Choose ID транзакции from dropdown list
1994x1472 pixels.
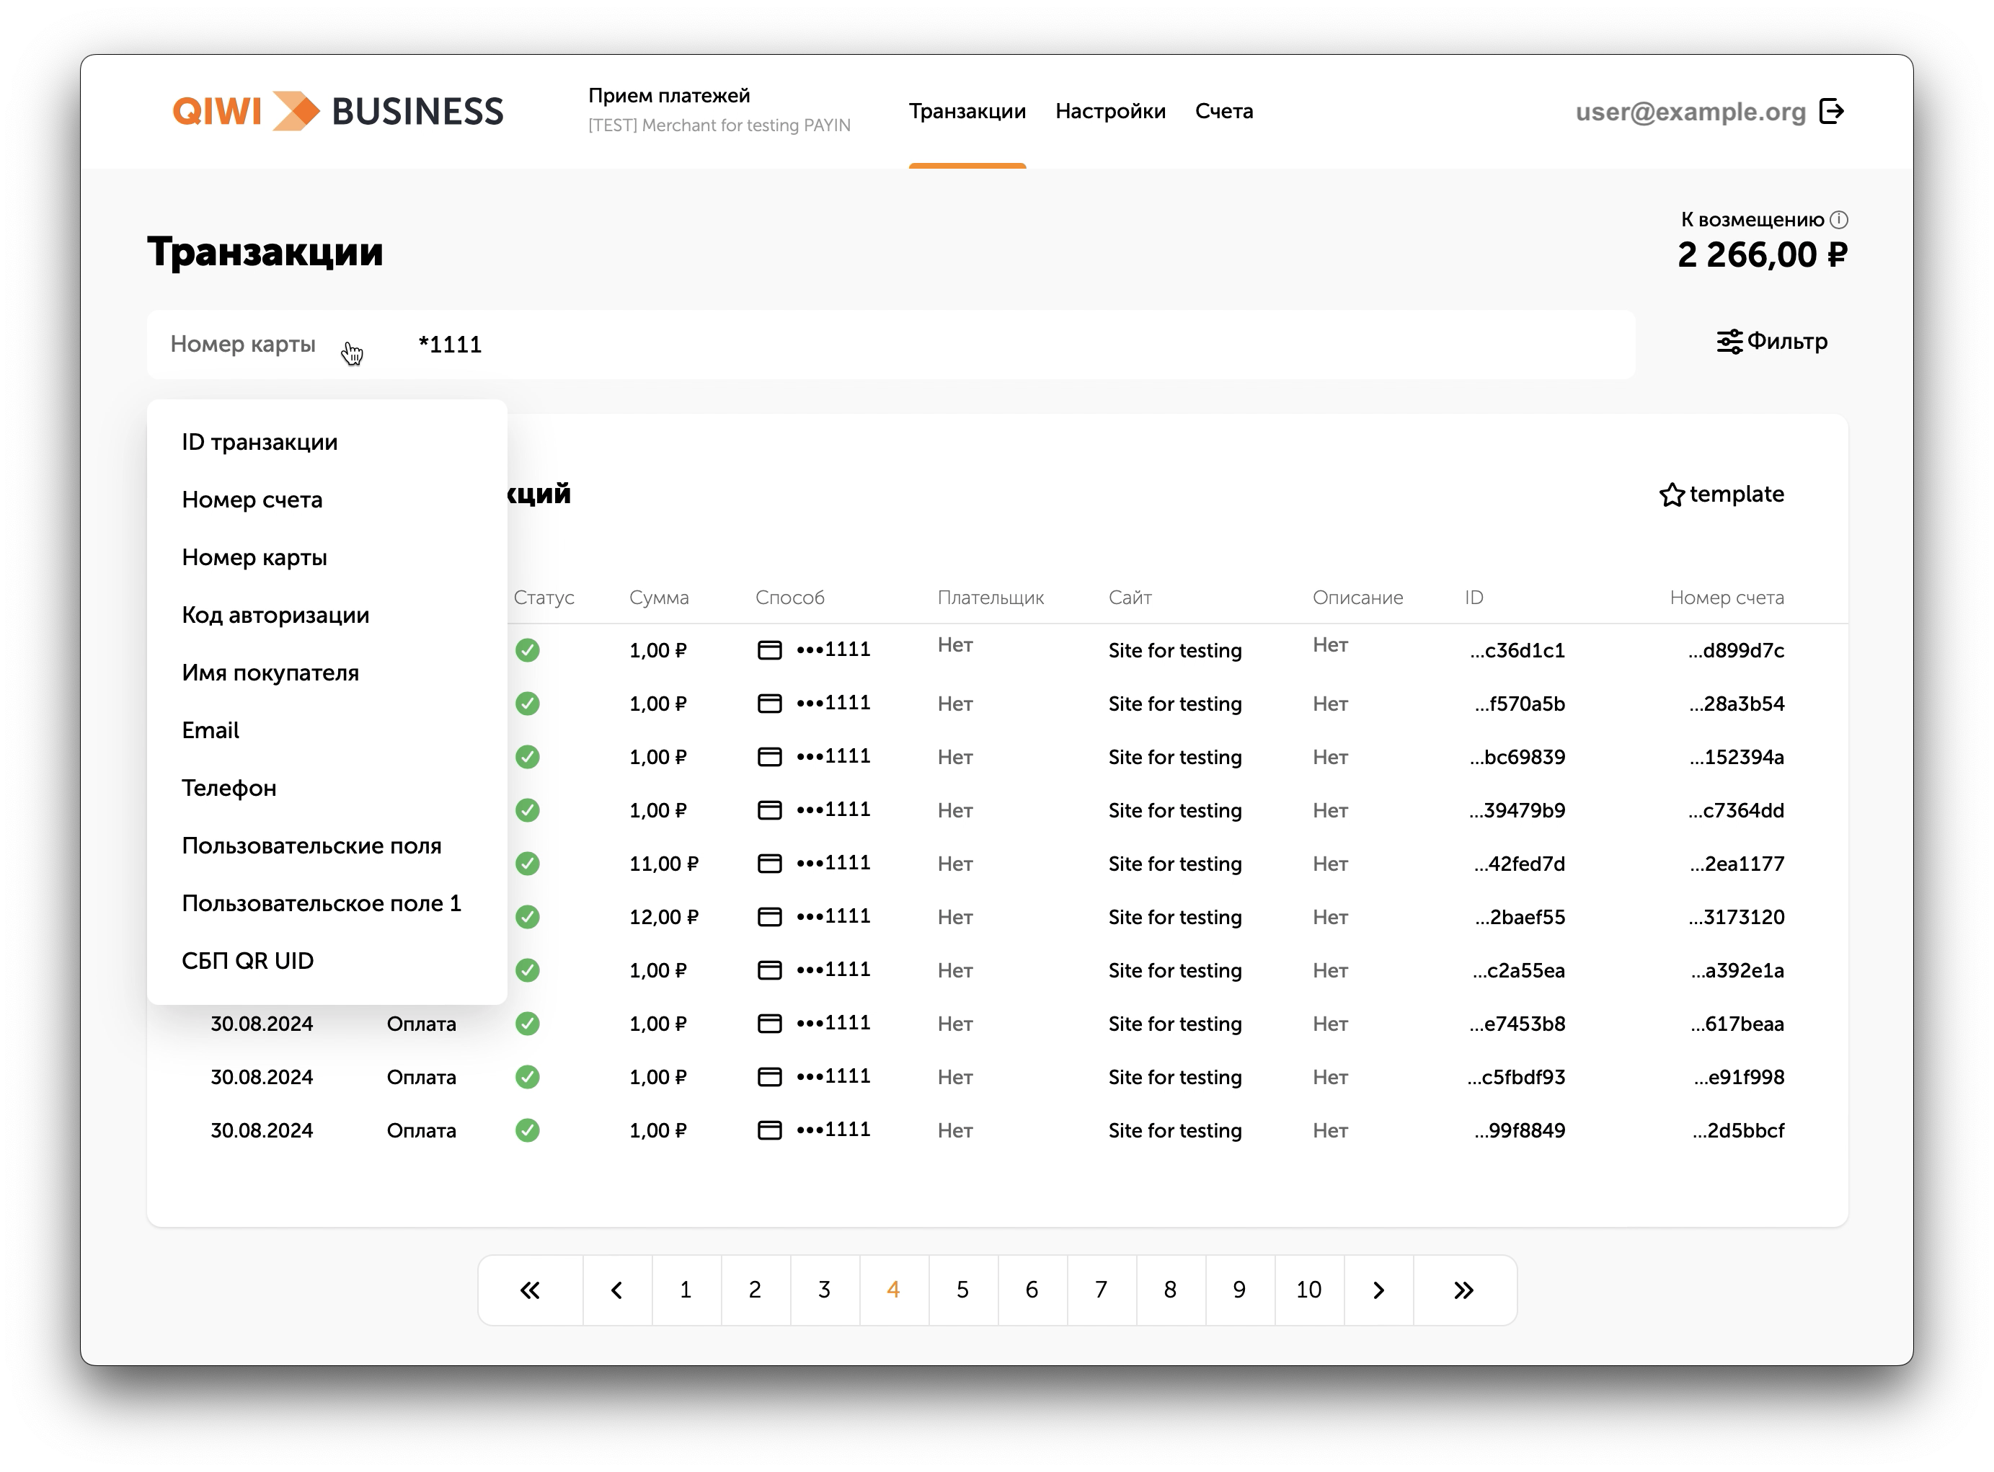tap(260, 442)
